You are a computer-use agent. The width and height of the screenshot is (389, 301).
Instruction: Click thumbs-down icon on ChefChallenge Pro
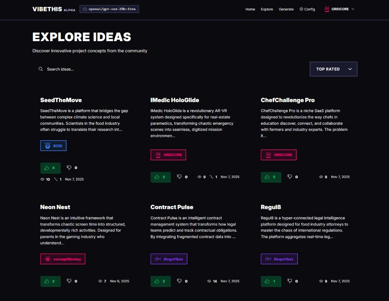point(290,177)
